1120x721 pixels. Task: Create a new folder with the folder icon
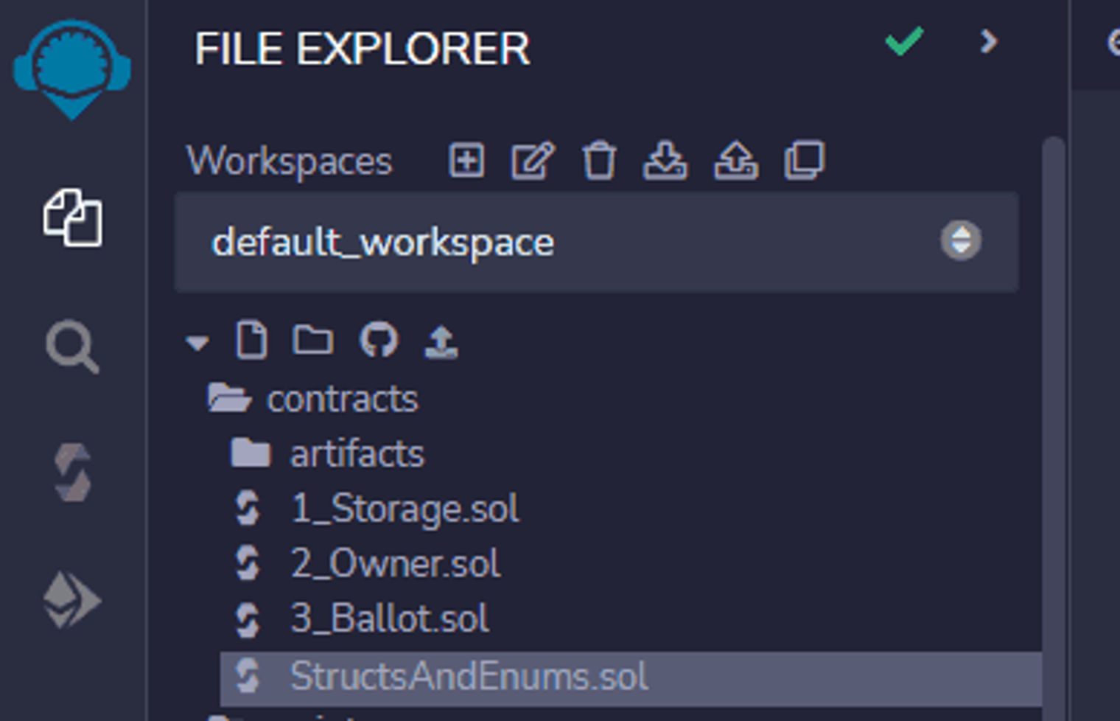(313, 340)
